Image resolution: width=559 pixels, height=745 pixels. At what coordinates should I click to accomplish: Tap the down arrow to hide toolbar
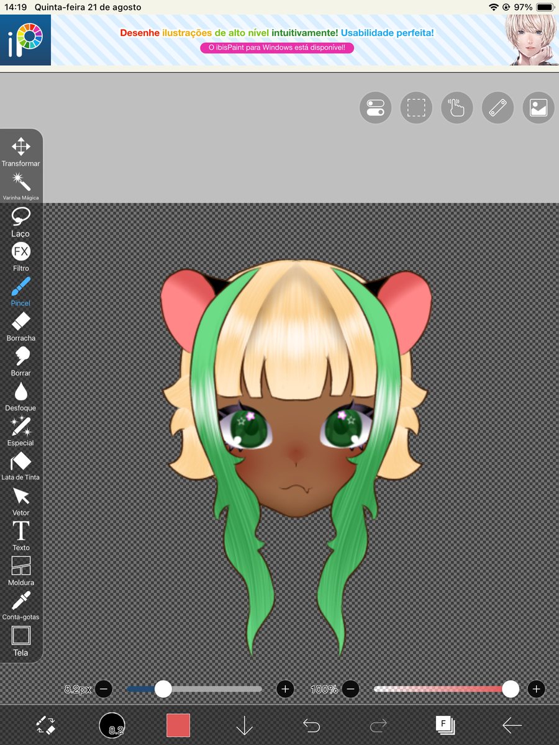point(244,725)
